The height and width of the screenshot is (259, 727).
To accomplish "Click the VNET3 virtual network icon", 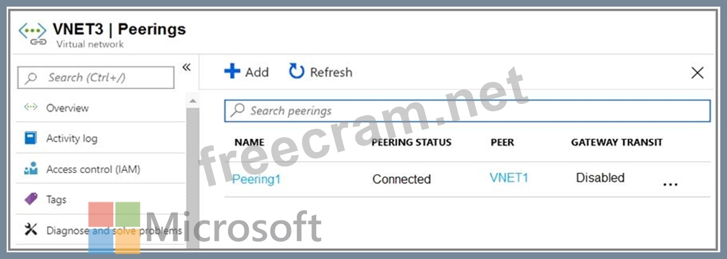I will point(33,34).
